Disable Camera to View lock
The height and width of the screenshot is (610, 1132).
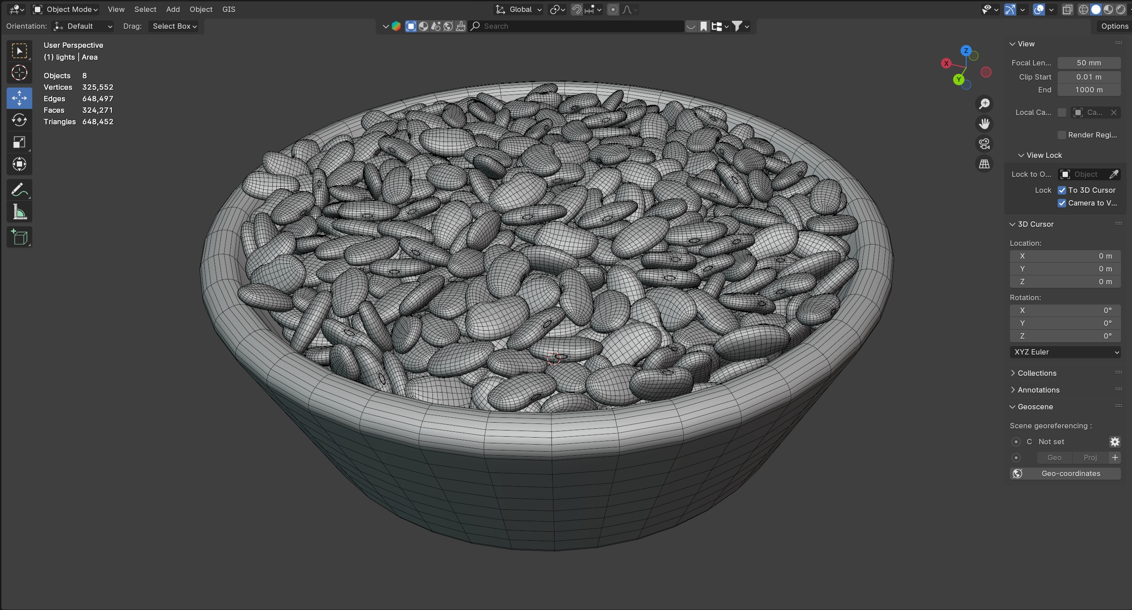point(1062,203)
